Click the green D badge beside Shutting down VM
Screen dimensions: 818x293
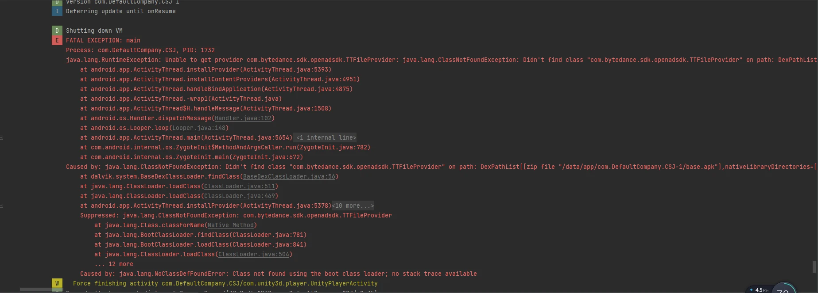point(57,30)
